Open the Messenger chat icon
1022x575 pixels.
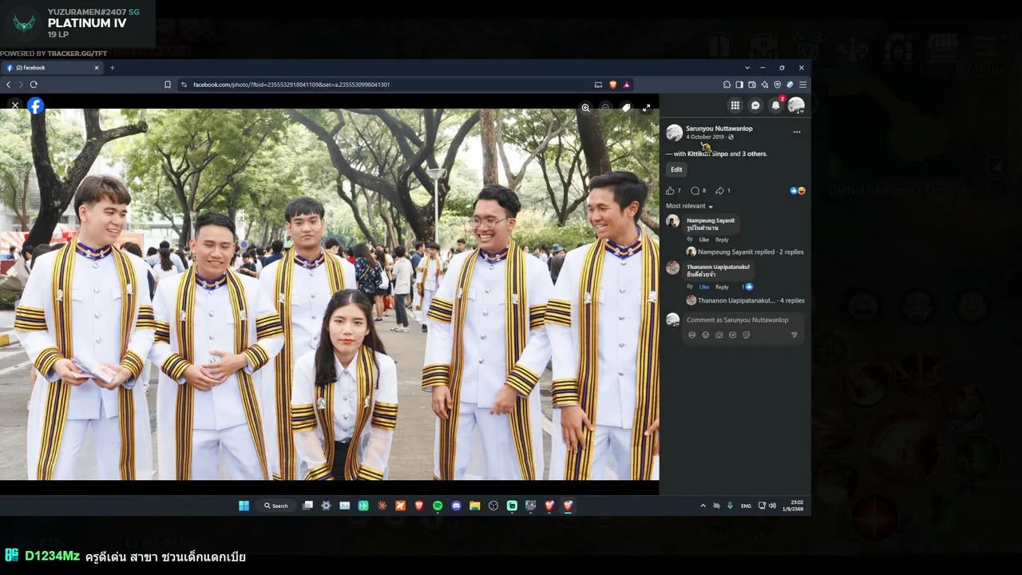click(x=755, y=105)
